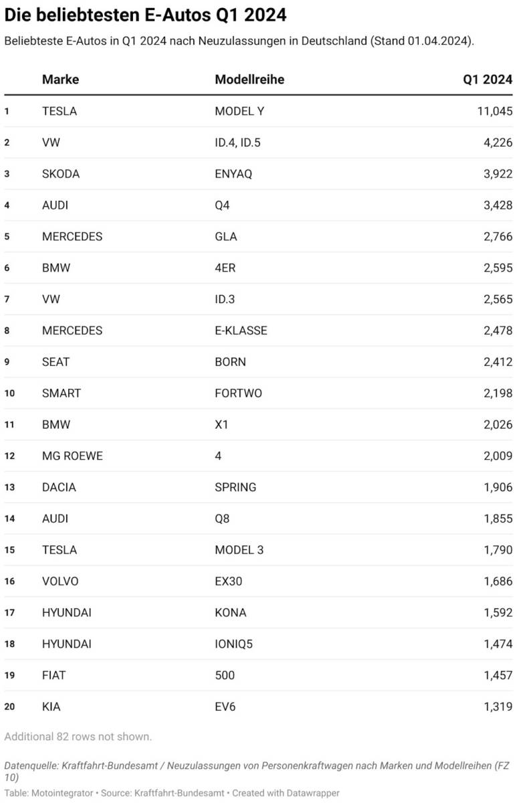Click the Marke column header

click(x=60, y=80)
